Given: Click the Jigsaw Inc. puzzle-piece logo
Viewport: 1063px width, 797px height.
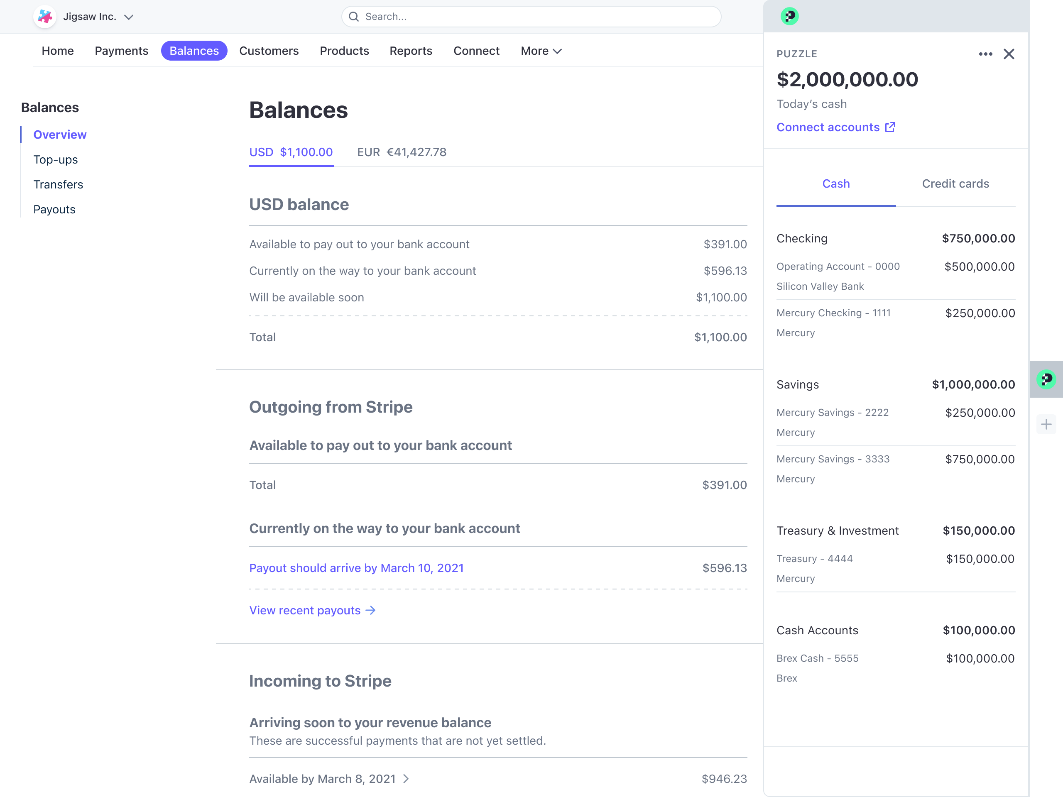Looking at the screenshot, I should [x=44, y=16].
